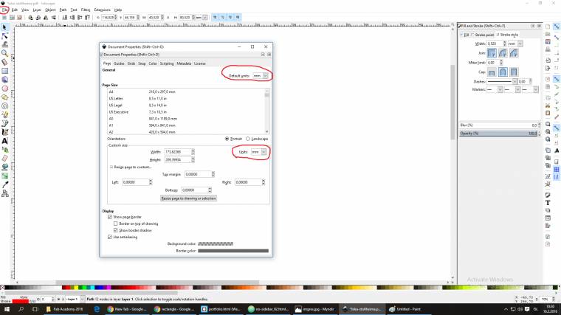
Task: Flip selection horizontally icon in top toolbar
Action: coord(46,17)
